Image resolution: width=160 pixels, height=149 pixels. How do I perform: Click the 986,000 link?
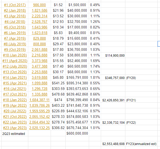[x=39, y=5]
